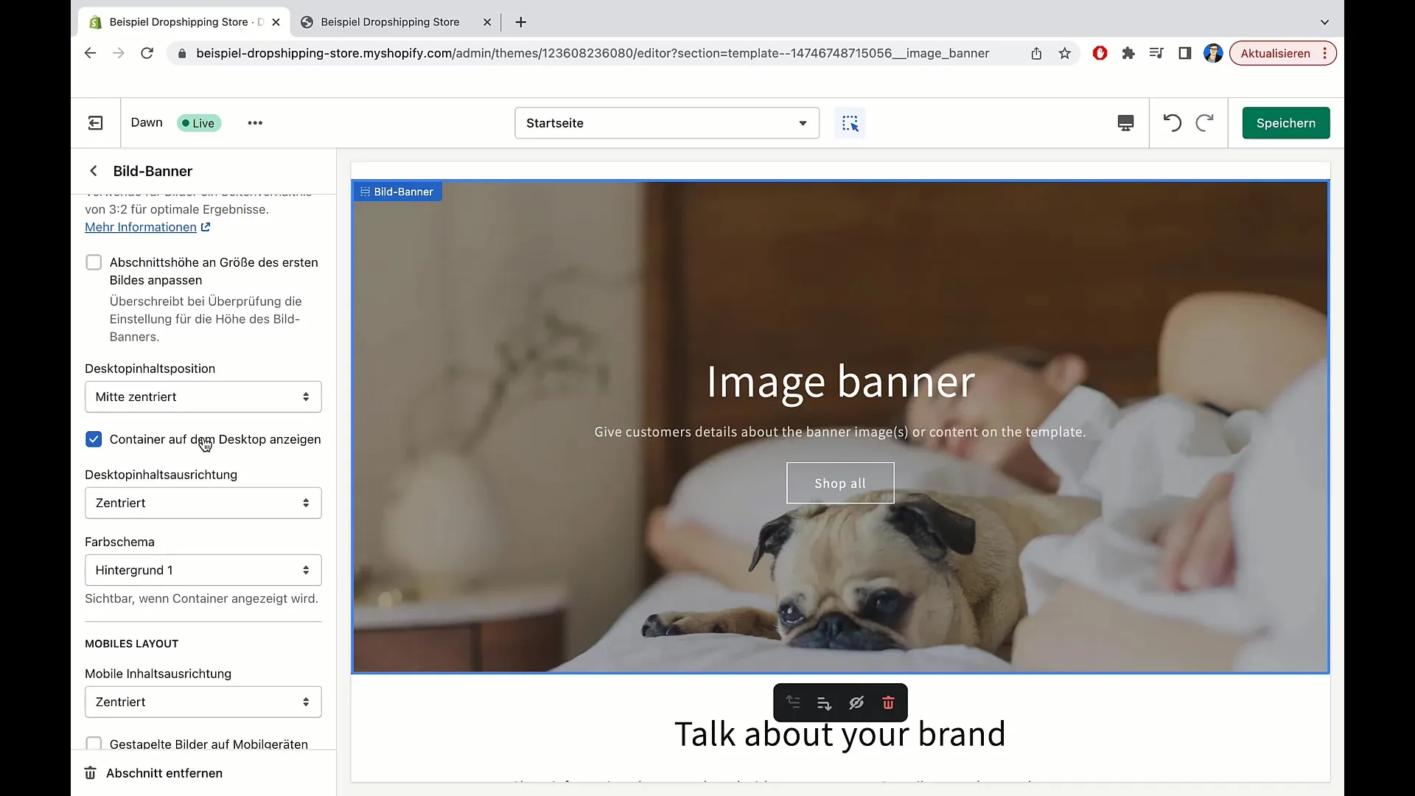
Task: Click the 'Abschnitt entfernen' button
Action: (164, 772)
